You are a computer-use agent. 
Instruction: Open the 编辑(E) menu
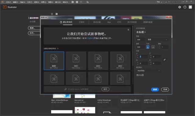[16, 2]
